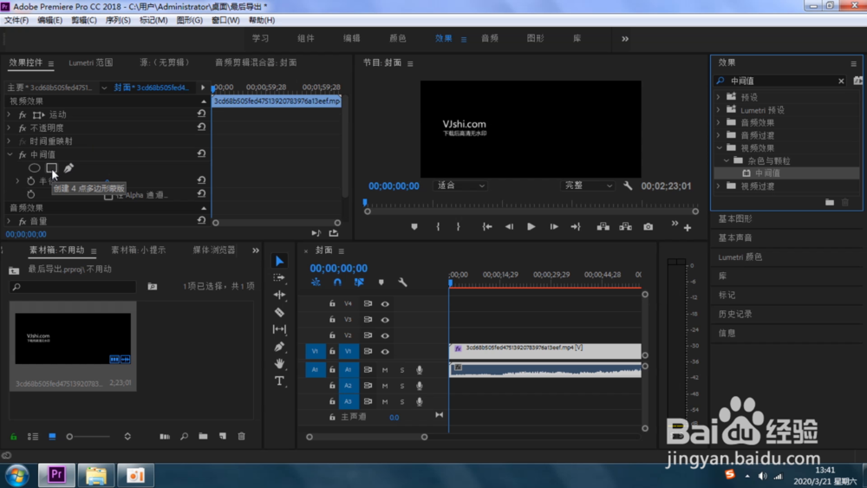Toggle V1 track output eye

click(x=385, y=352)
